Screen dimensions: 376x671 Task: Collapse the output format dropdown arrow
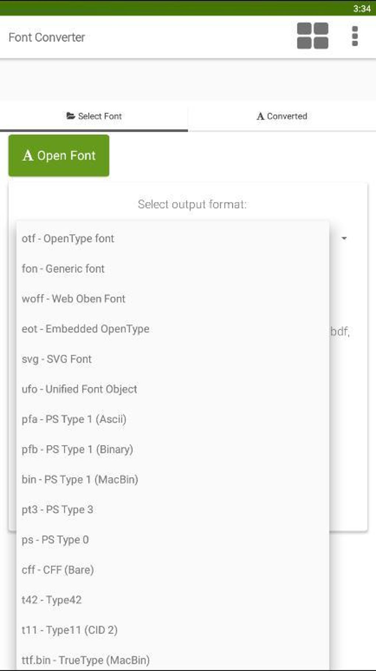(344, 239)
